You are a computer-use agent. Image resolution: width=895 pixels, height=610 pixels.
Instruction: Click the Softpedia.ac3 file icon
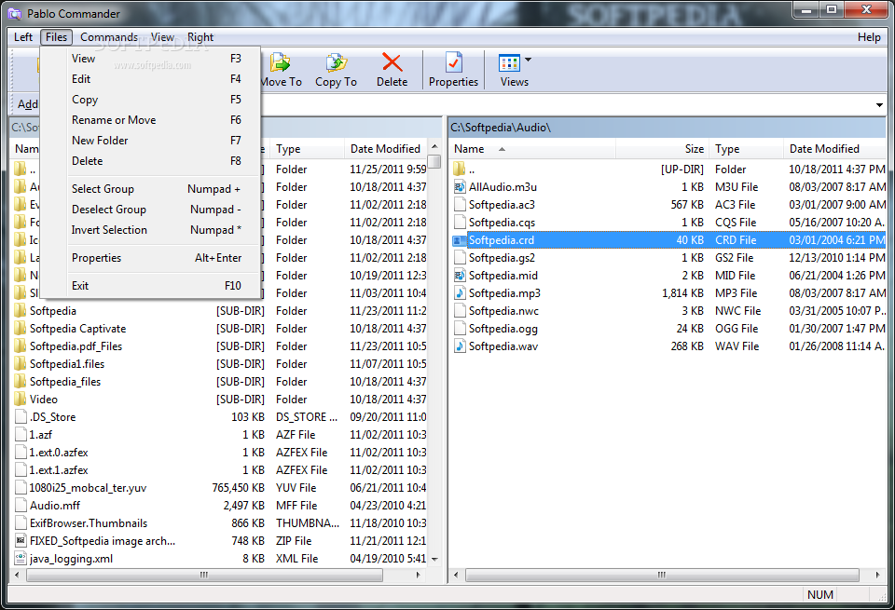coord(460,205)
